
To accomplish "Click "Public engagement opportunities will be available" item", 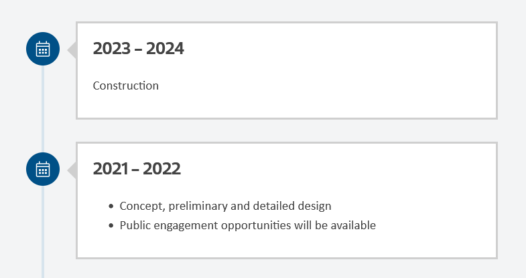I will [247, 225].
